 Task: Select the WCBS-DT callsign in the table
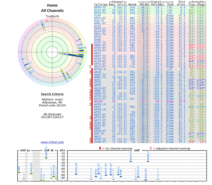click(100, 123)
